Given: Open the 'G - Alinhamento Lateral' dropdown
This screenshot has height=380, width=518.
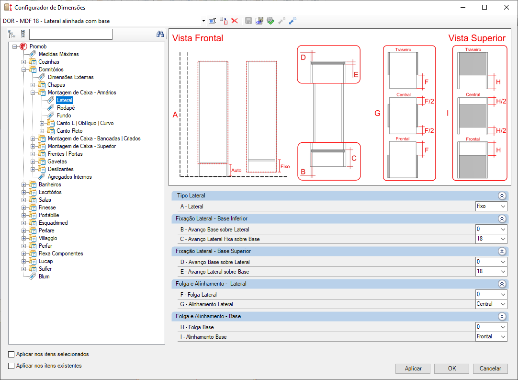Looking at the screenshot, I should (x=491, y=304).
